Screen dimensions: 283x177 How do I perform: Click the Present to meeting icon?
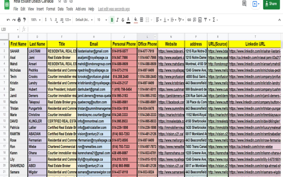point(256,4)
